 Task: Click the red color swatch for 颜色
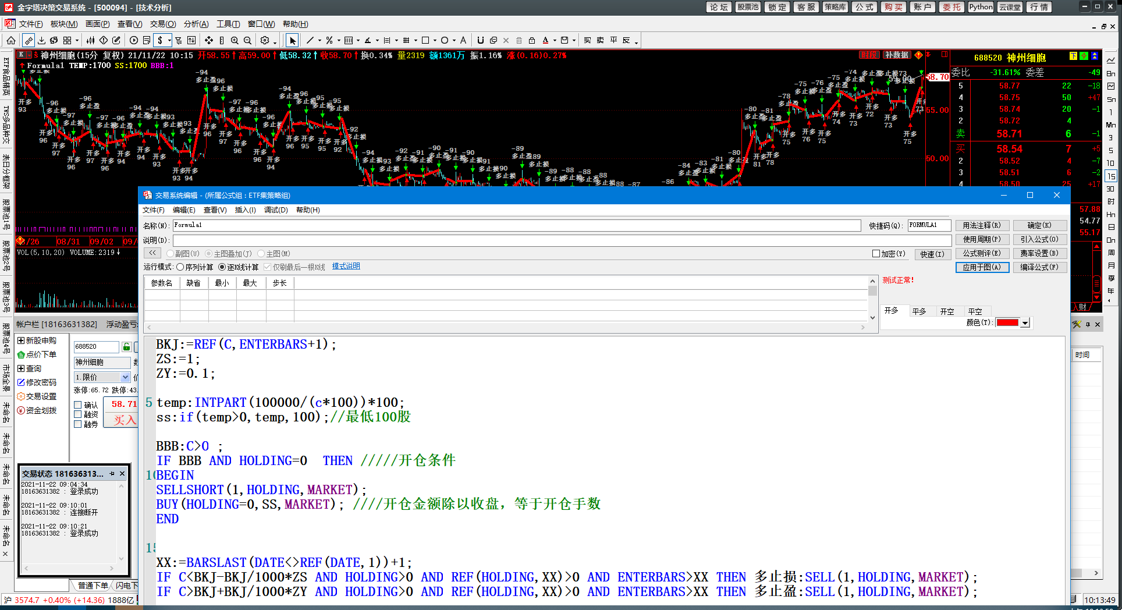(x=1007, y=323)
